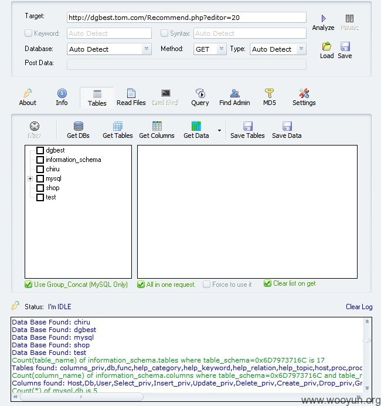The image size is (381, 406).
Task: Click the Get Data icon
Action: click(196, 126)
